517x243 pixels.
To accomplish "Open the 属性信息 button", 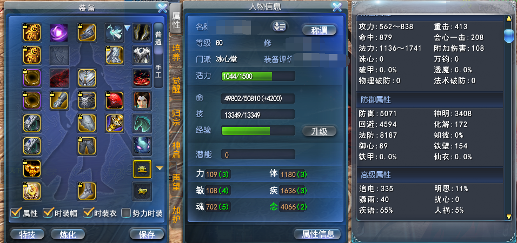I will point(318,234).
